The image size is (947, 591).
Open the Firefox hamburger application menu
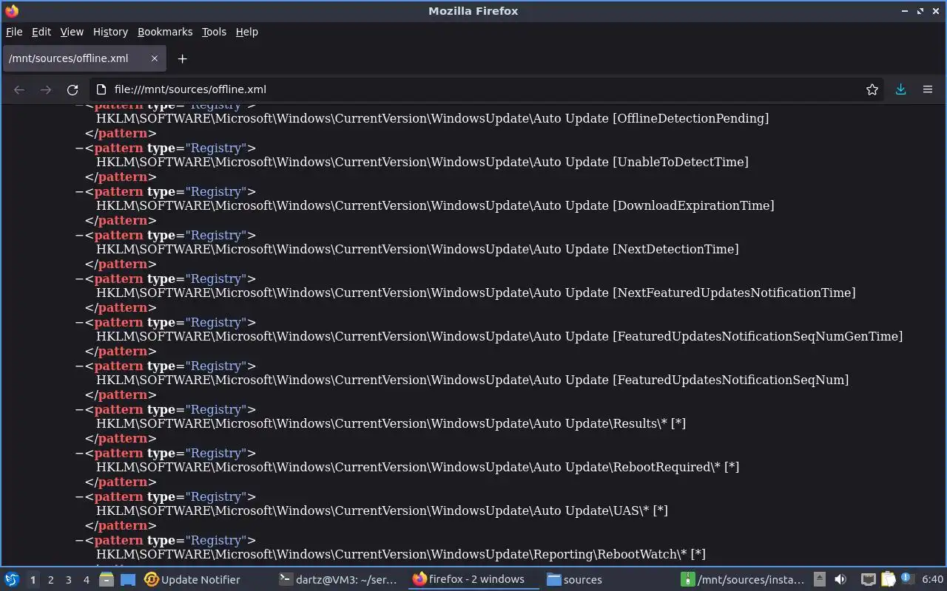[x=927, y=89]
